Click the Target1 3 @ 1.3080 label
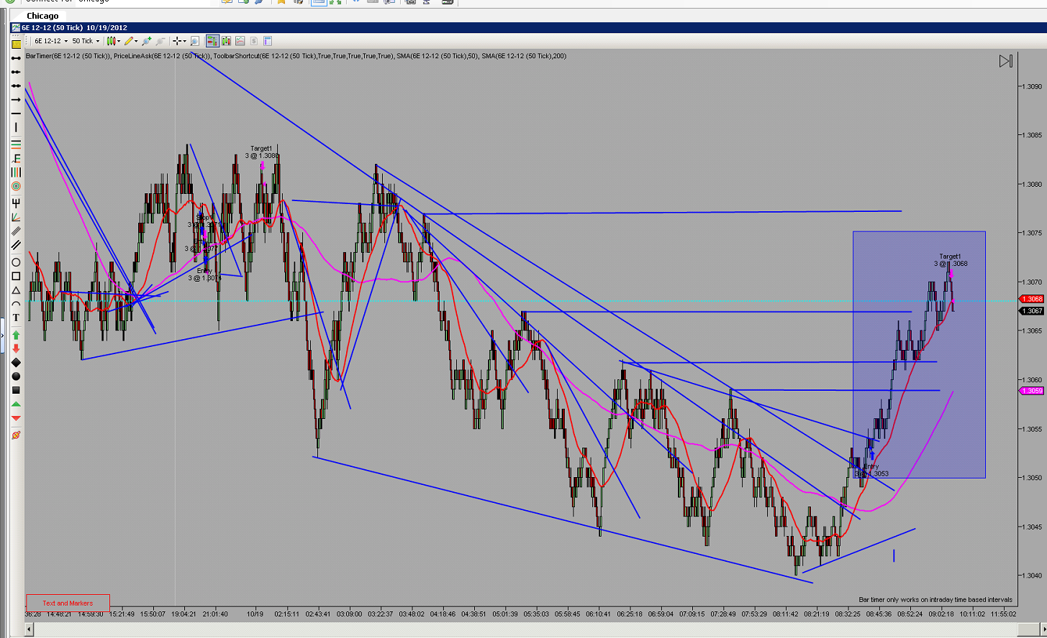 tap(261, 152)
